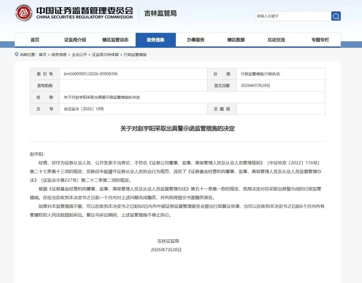Click the 吉林证监局 signature text
362x283 pixels.
click(x=168, y=241)
